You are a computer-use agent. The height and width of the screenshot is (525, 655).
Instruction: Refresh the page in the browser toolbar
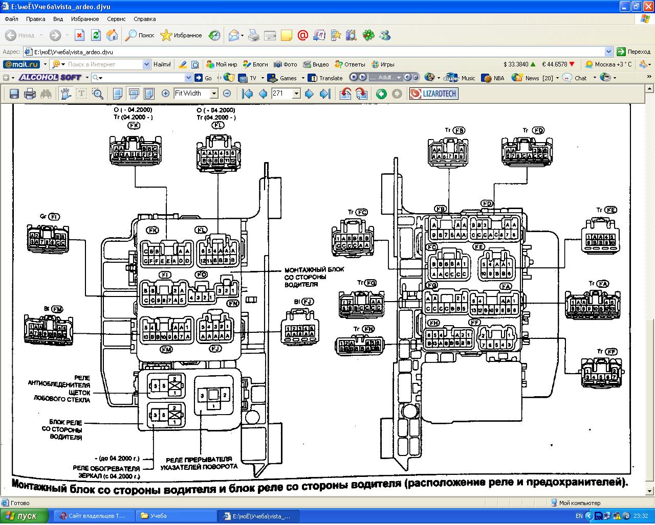pos(96,35)
